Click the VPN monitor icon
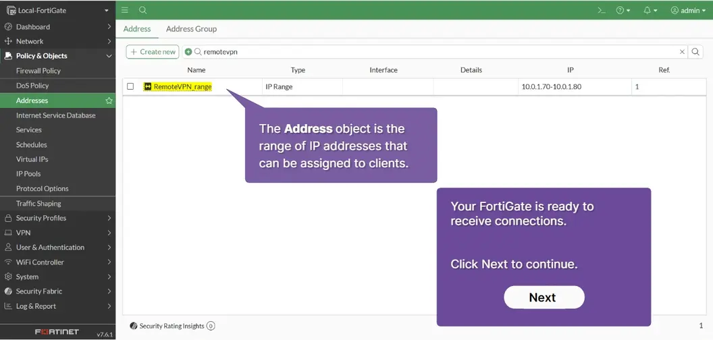 pyautogui.click(x=7, y=233)
